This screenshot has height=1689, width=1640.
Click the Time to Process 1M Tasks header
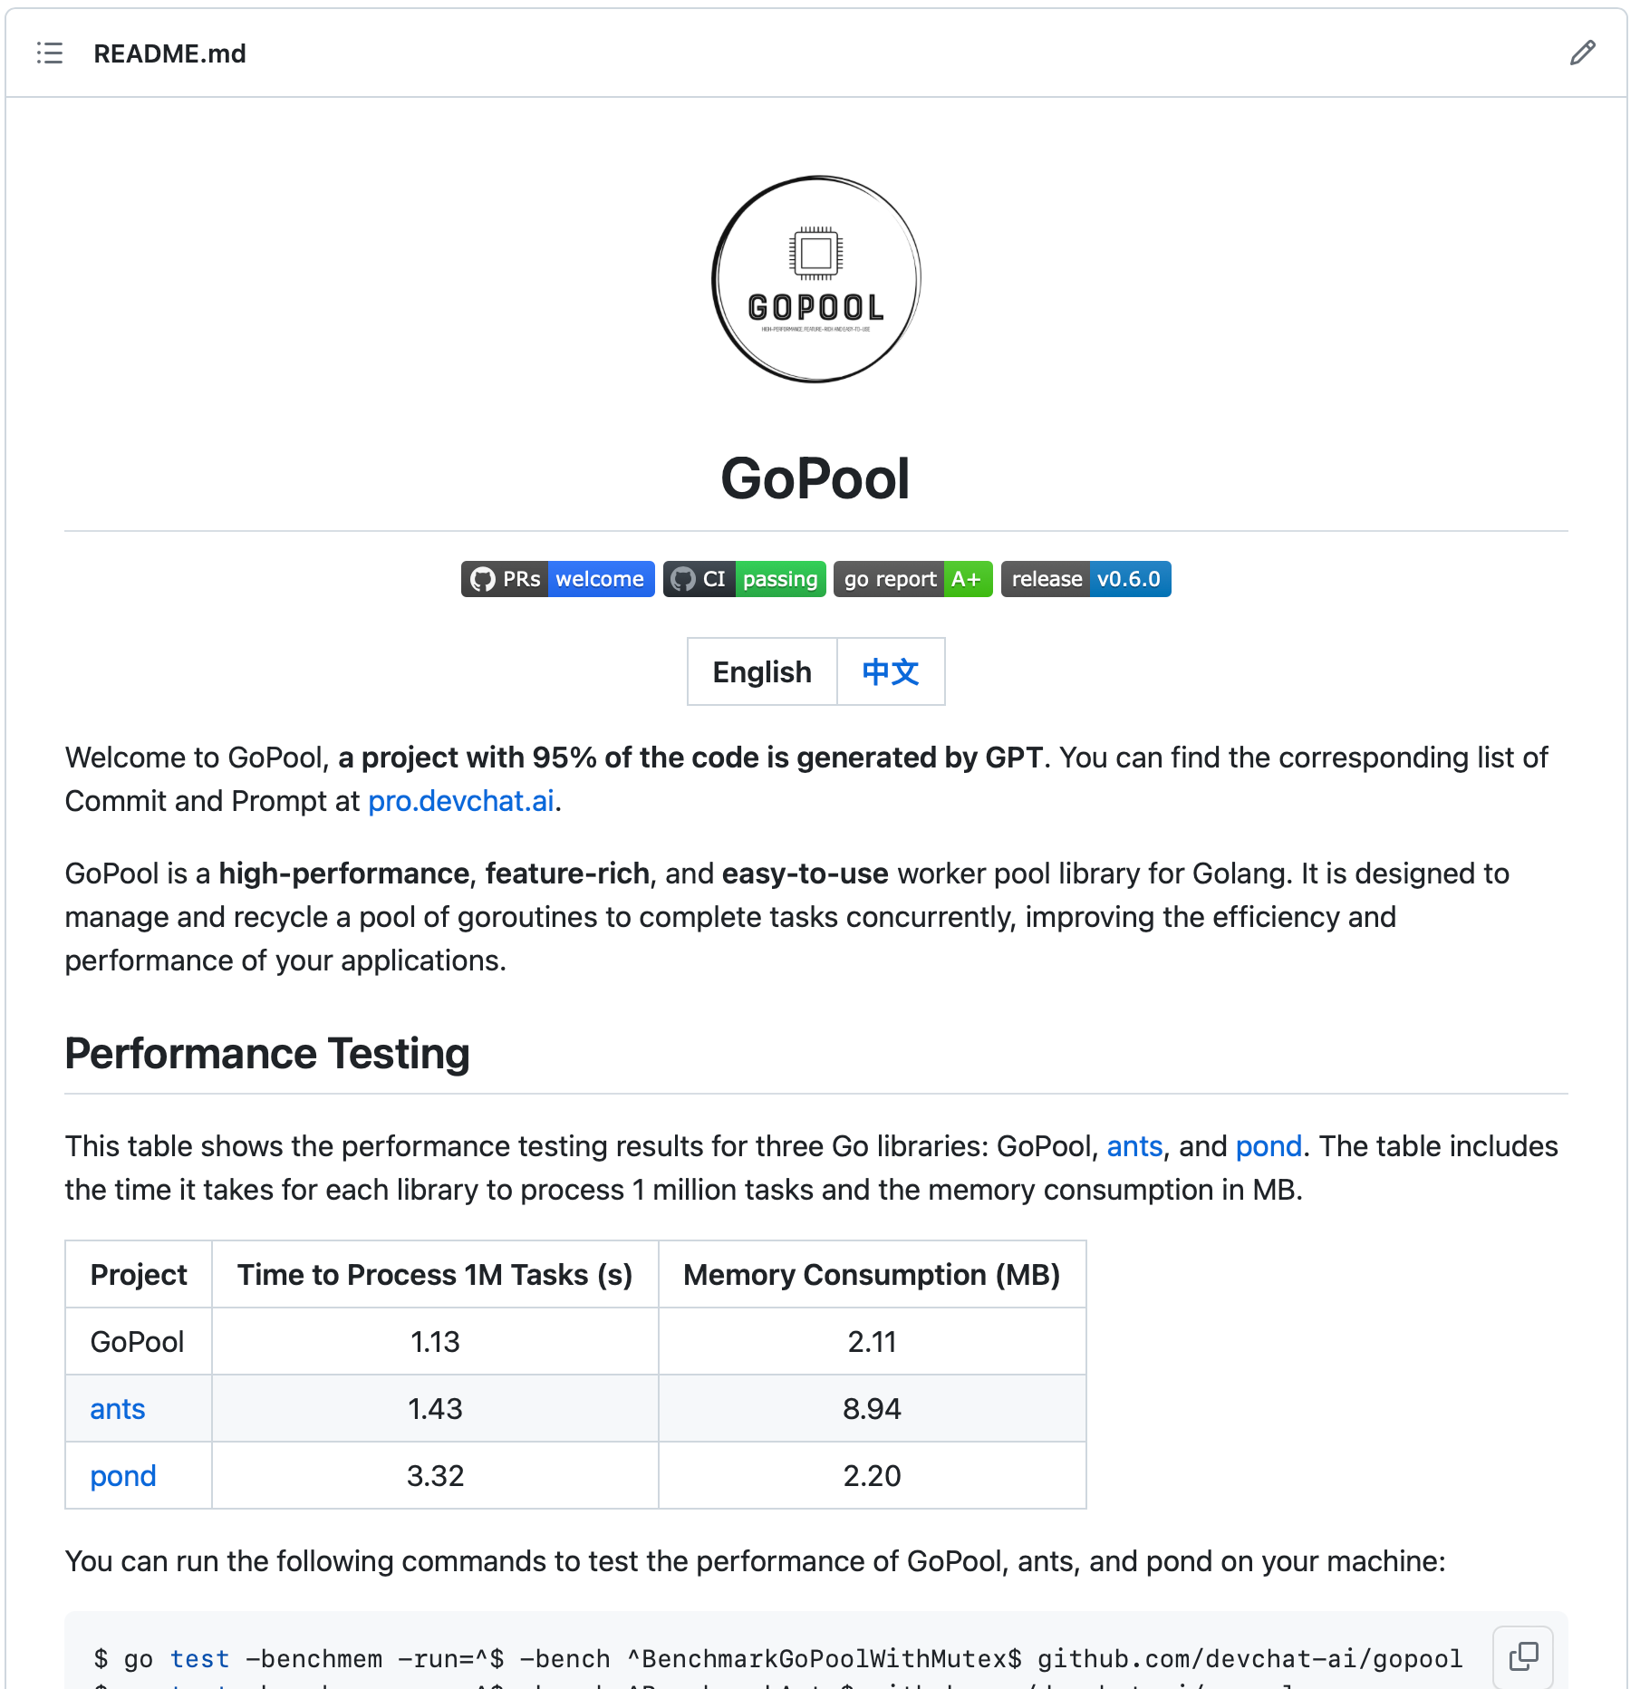pos(435,1275)
